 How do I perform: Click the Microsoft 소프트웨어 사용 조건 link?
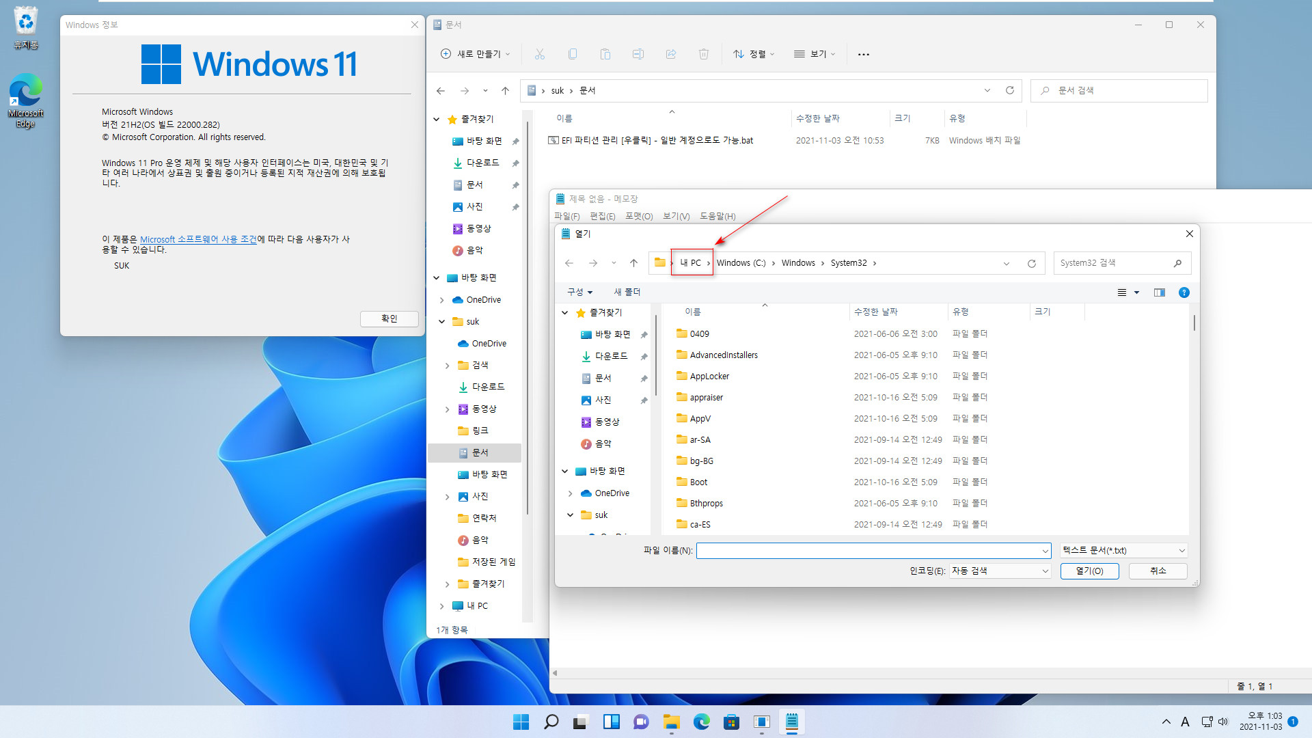[198, 239]
